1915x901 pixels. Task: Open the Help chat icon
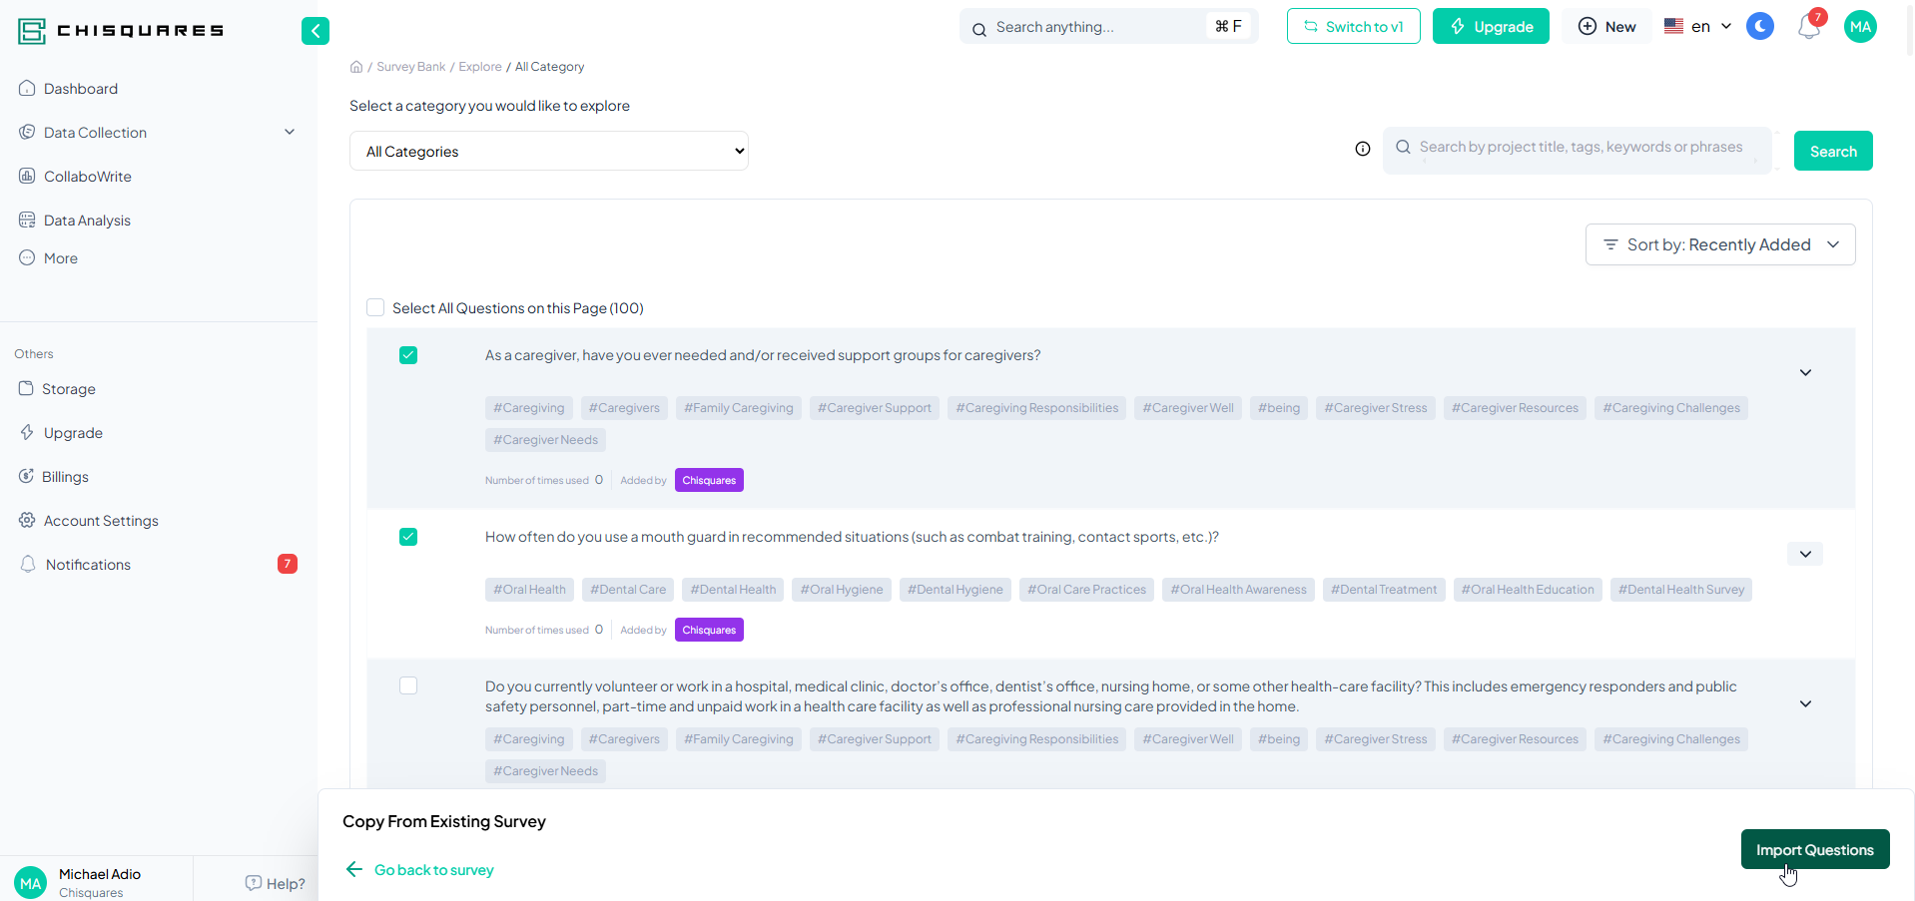click(x=254, y=883)
